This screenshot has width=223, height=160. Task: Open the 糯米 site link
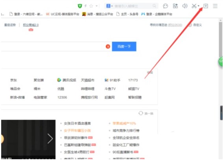(37, 89)
